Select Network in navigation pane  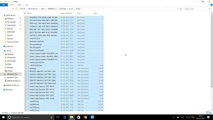tap(9, 90)
